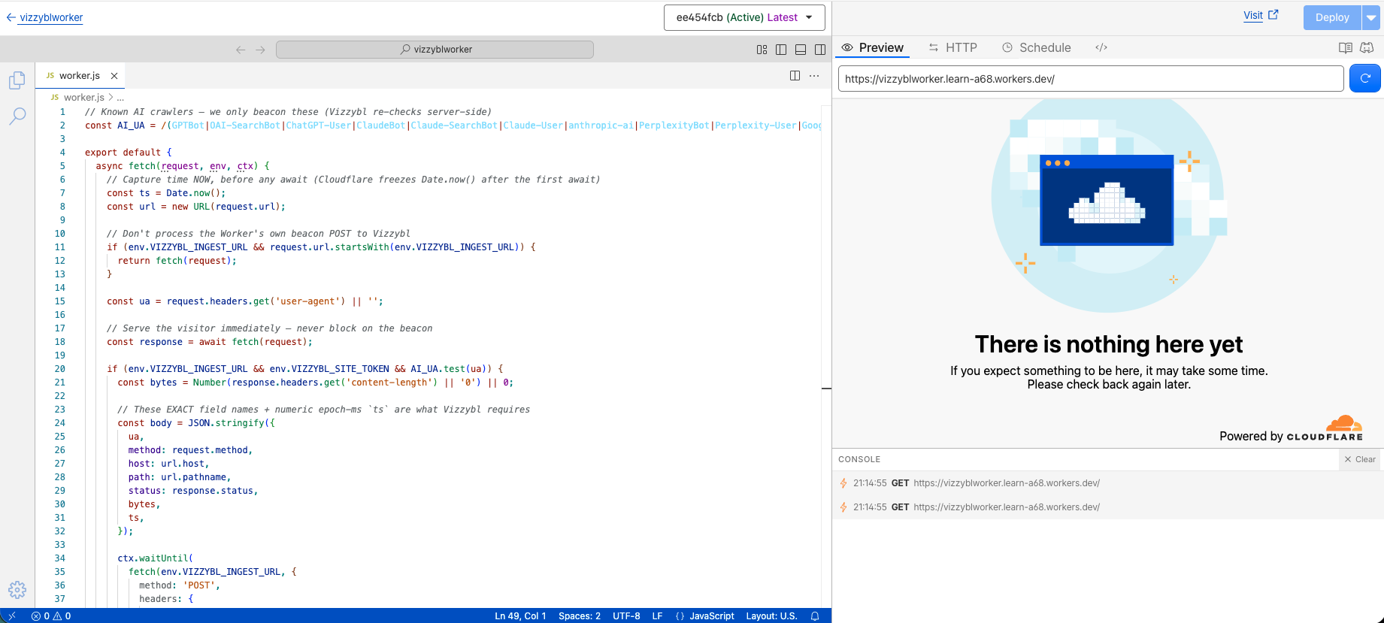Open the ee454fcb version dropdown

point(744,17)
